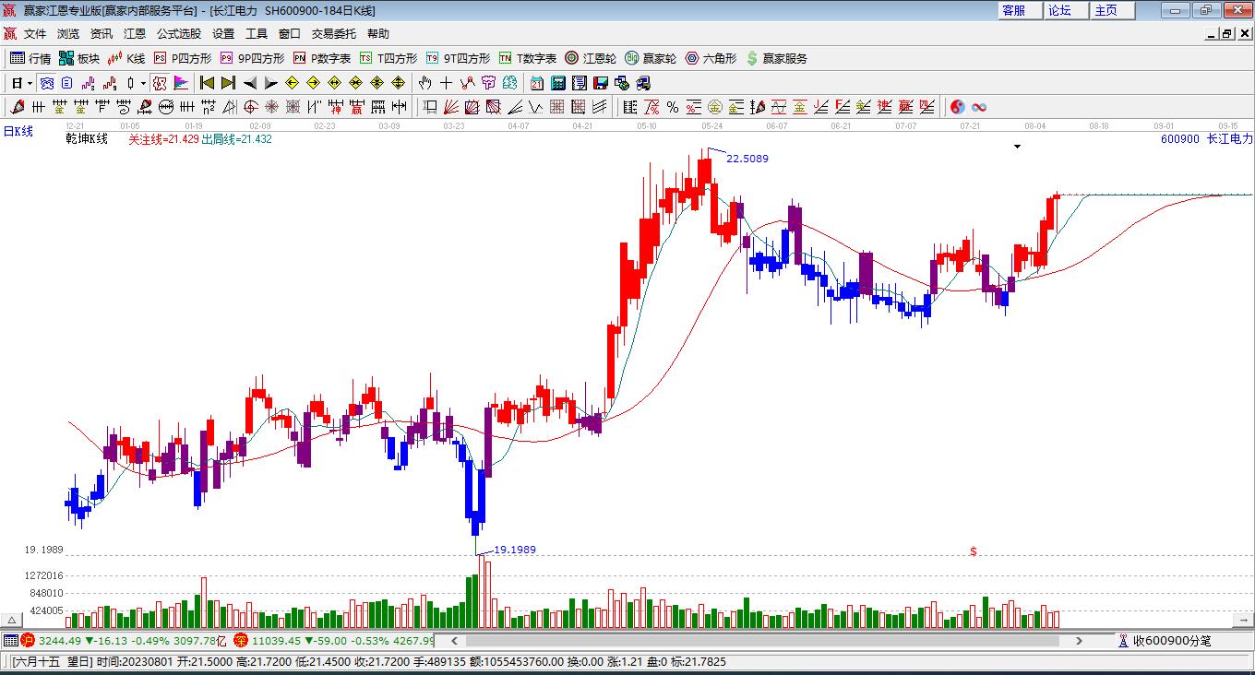This screenshot has width=1255, height=675.
Task: Jump to first bar with skip-back icon
Action: (208, 83)
